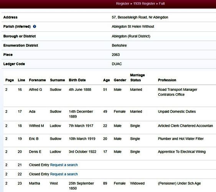
Task: Select birth date 7th March 1917
Action: point(81,126)
